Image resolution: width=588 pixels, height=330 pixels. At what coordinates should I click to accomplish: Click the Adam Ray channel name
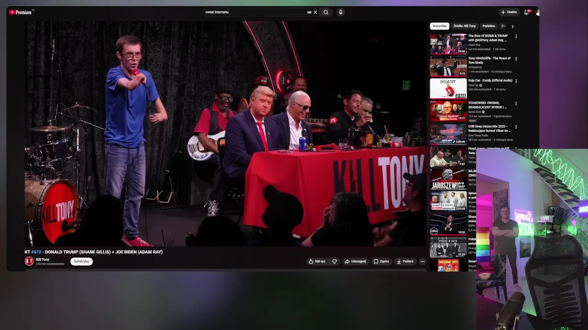coord(474,45)
